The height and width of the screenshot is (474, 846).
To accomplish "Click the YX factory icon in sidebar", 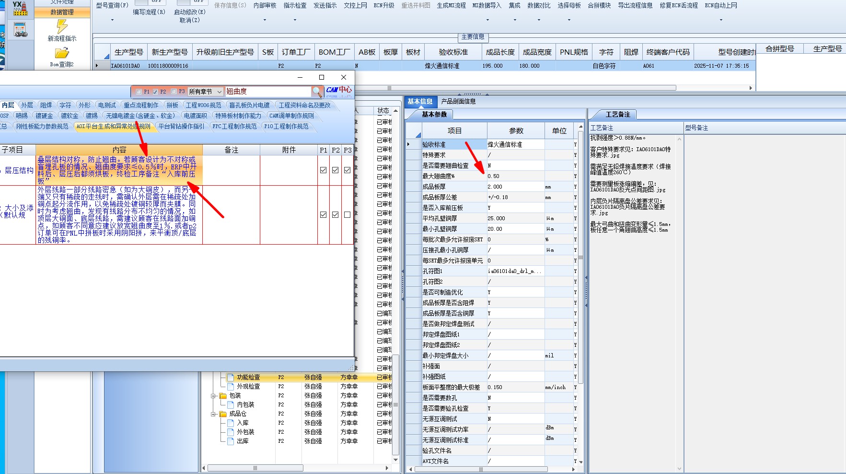I will [x=20, y=8].
